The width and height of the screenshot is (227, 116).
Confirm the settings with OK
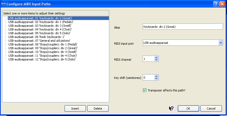[188, 109]
